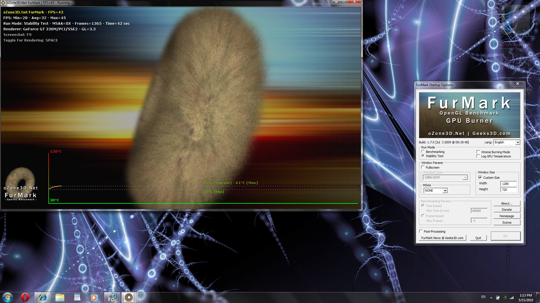540x303 pixels.
Task: Click the battery power plug tray icon
Action: click(498, 298)
